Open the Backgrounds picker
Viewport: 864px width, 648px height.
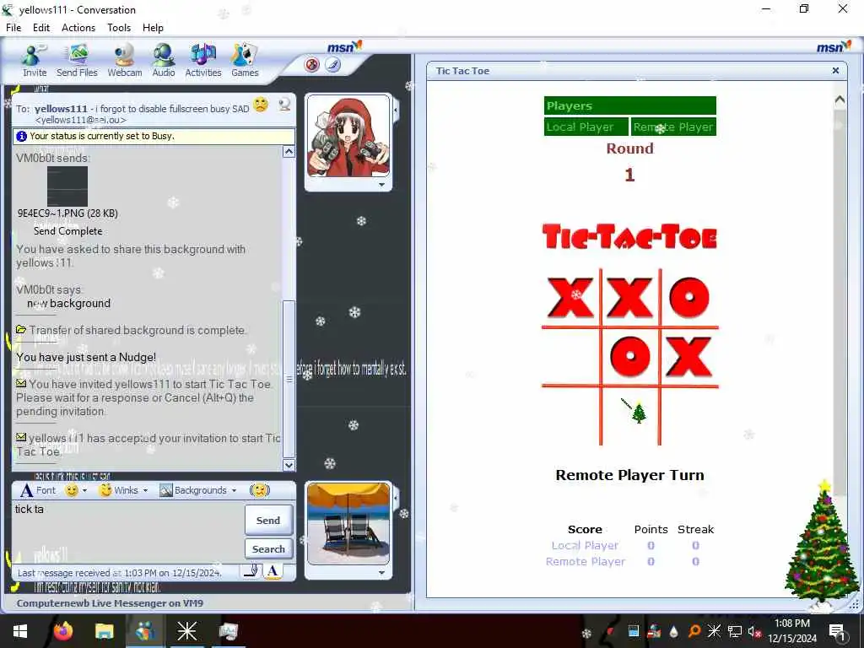[x=193, y=490]
